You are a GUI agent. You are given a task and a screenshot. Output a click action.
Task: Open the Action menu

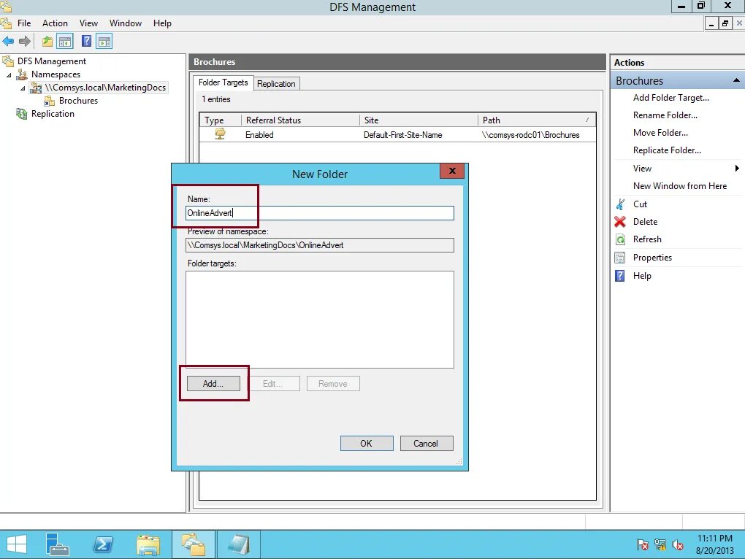coord(55,23)
